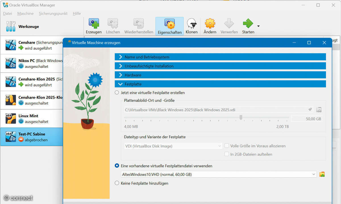The height and width of the screenshot is (204, 341).
Task: Click the Black Windows 2025.vdi path field
Action: pos(218,110)
